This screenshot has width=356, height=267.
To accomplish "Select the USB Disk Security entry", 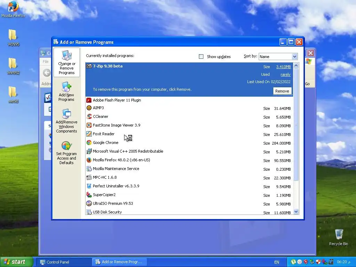I will click(x=189, y=212).
